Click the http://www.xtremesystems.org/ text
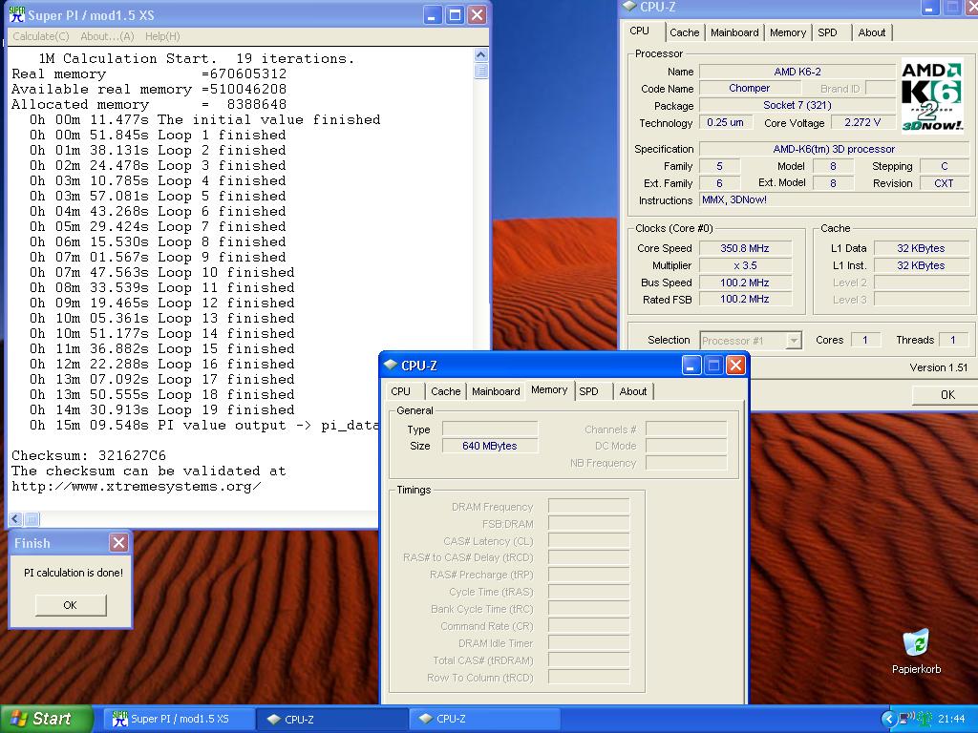 [136, 486]
